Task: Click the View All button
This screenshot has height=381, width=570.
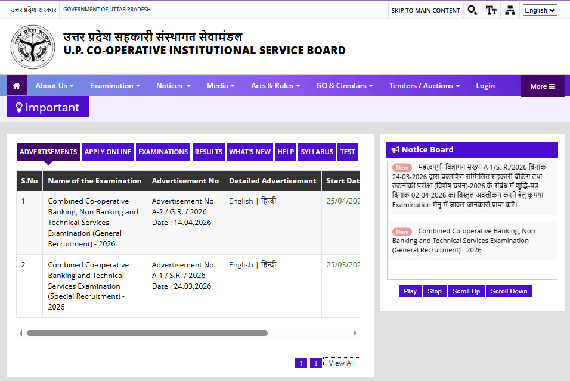Action: click(x=341, y=363)
